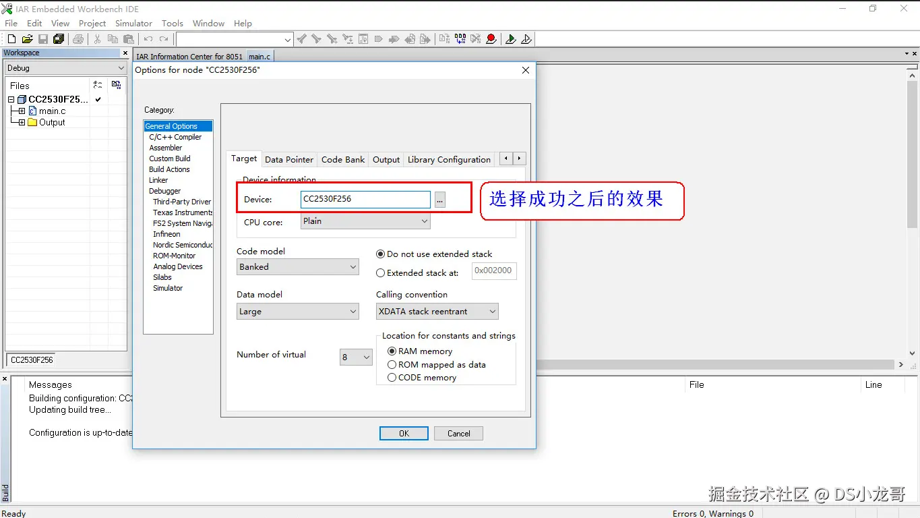Open the toolbar search combo box
920x518 pixels.
click(234, 40)
